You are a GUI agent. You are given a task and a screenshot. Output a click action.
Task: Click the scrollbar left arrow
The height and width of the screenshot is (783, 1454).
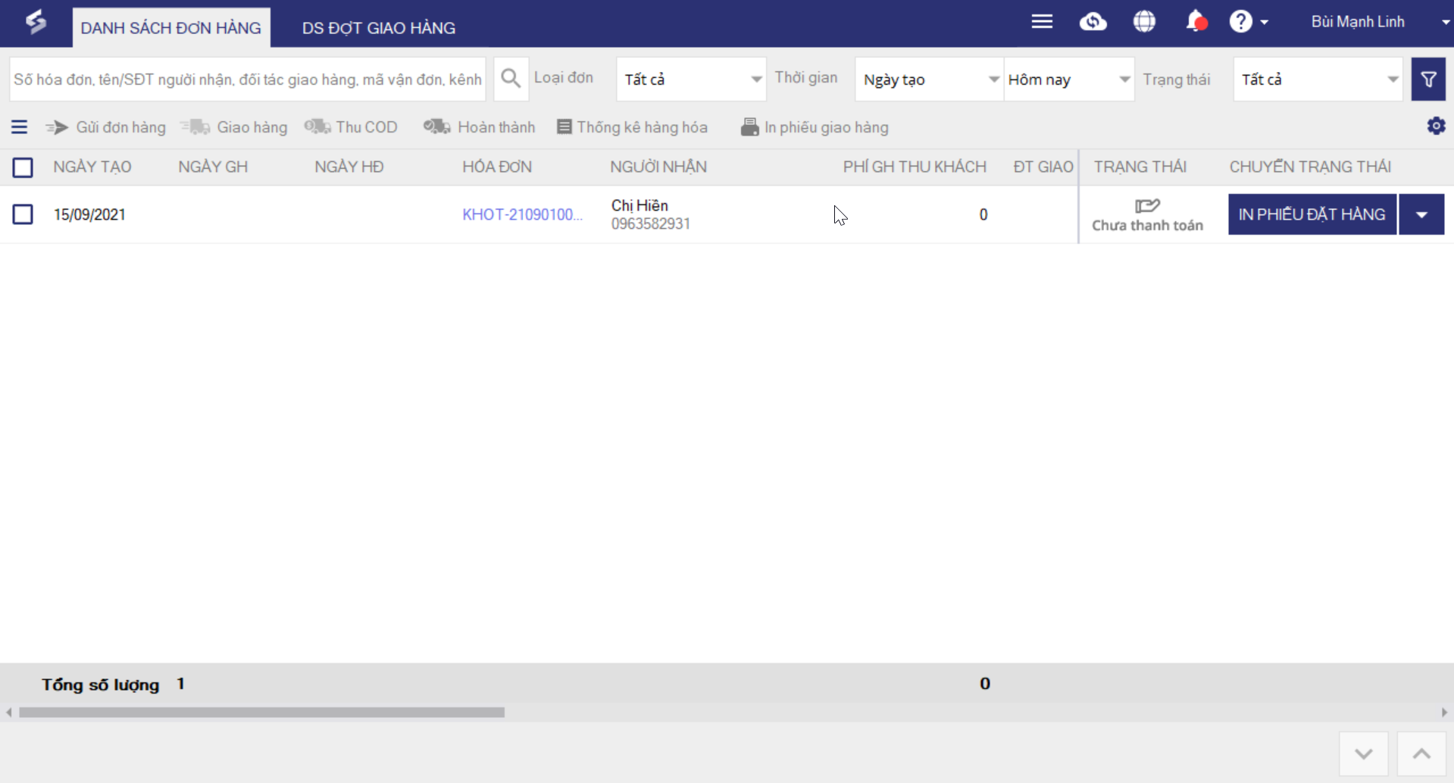[x=9, y=713]
